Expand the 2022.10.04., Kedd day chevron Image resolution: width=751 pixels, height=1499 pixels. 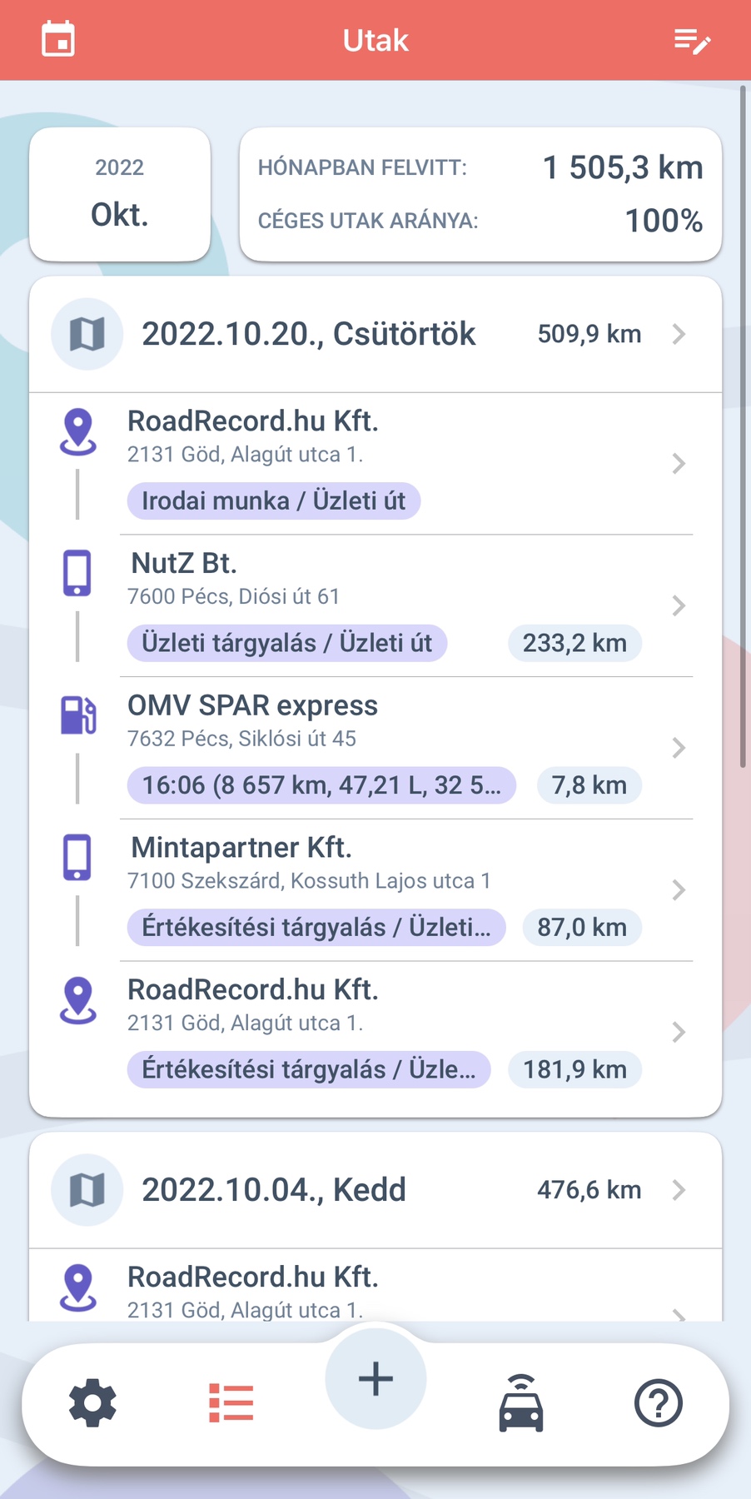[679, 1190]
